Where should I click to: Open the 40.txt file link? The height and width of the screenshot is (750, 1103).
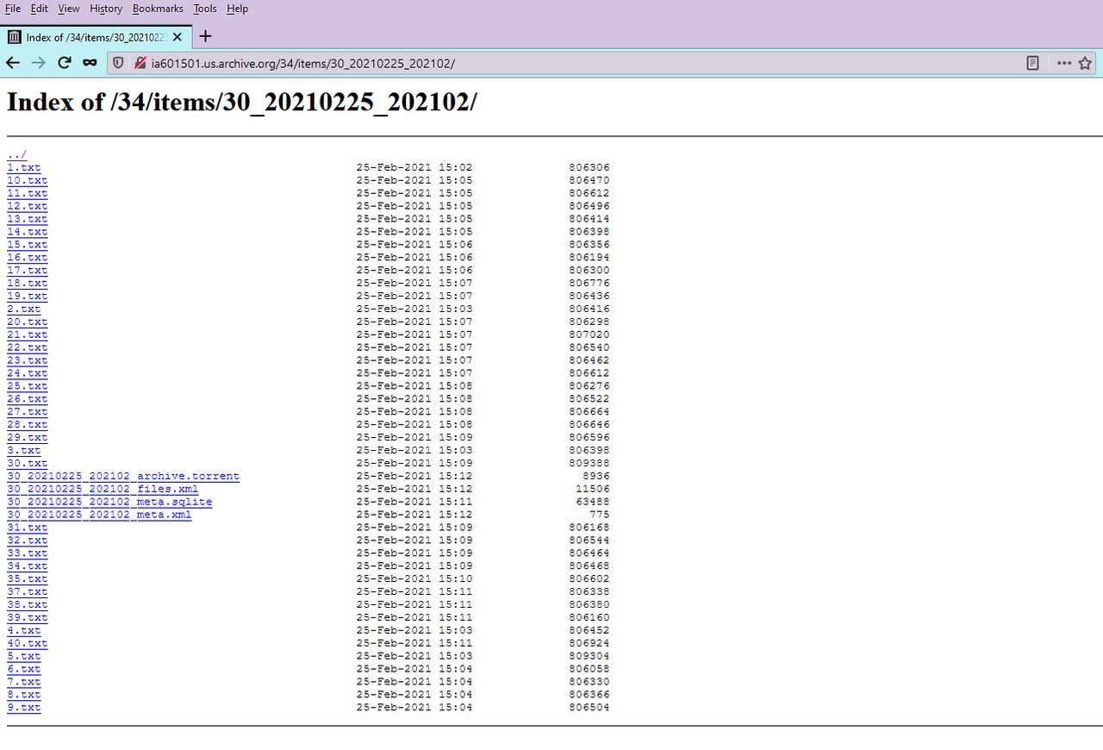click(27, 643)
